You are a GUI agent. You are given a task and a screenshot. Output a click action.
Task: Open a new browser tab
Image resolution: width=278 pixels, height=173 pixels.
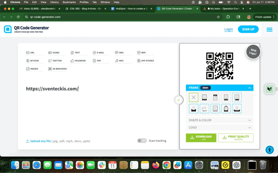point(250,9)
